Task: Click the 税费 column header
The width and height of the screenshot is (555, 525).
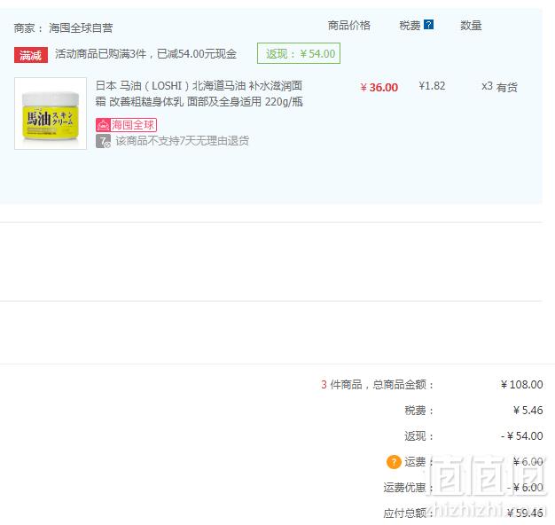Action: pos(410,26)
